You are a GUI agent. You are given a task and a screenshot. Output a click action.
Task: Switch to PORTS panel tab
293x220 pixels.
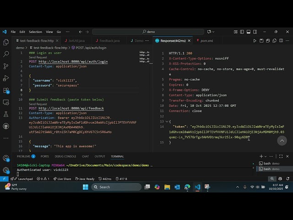click(45, 156)
